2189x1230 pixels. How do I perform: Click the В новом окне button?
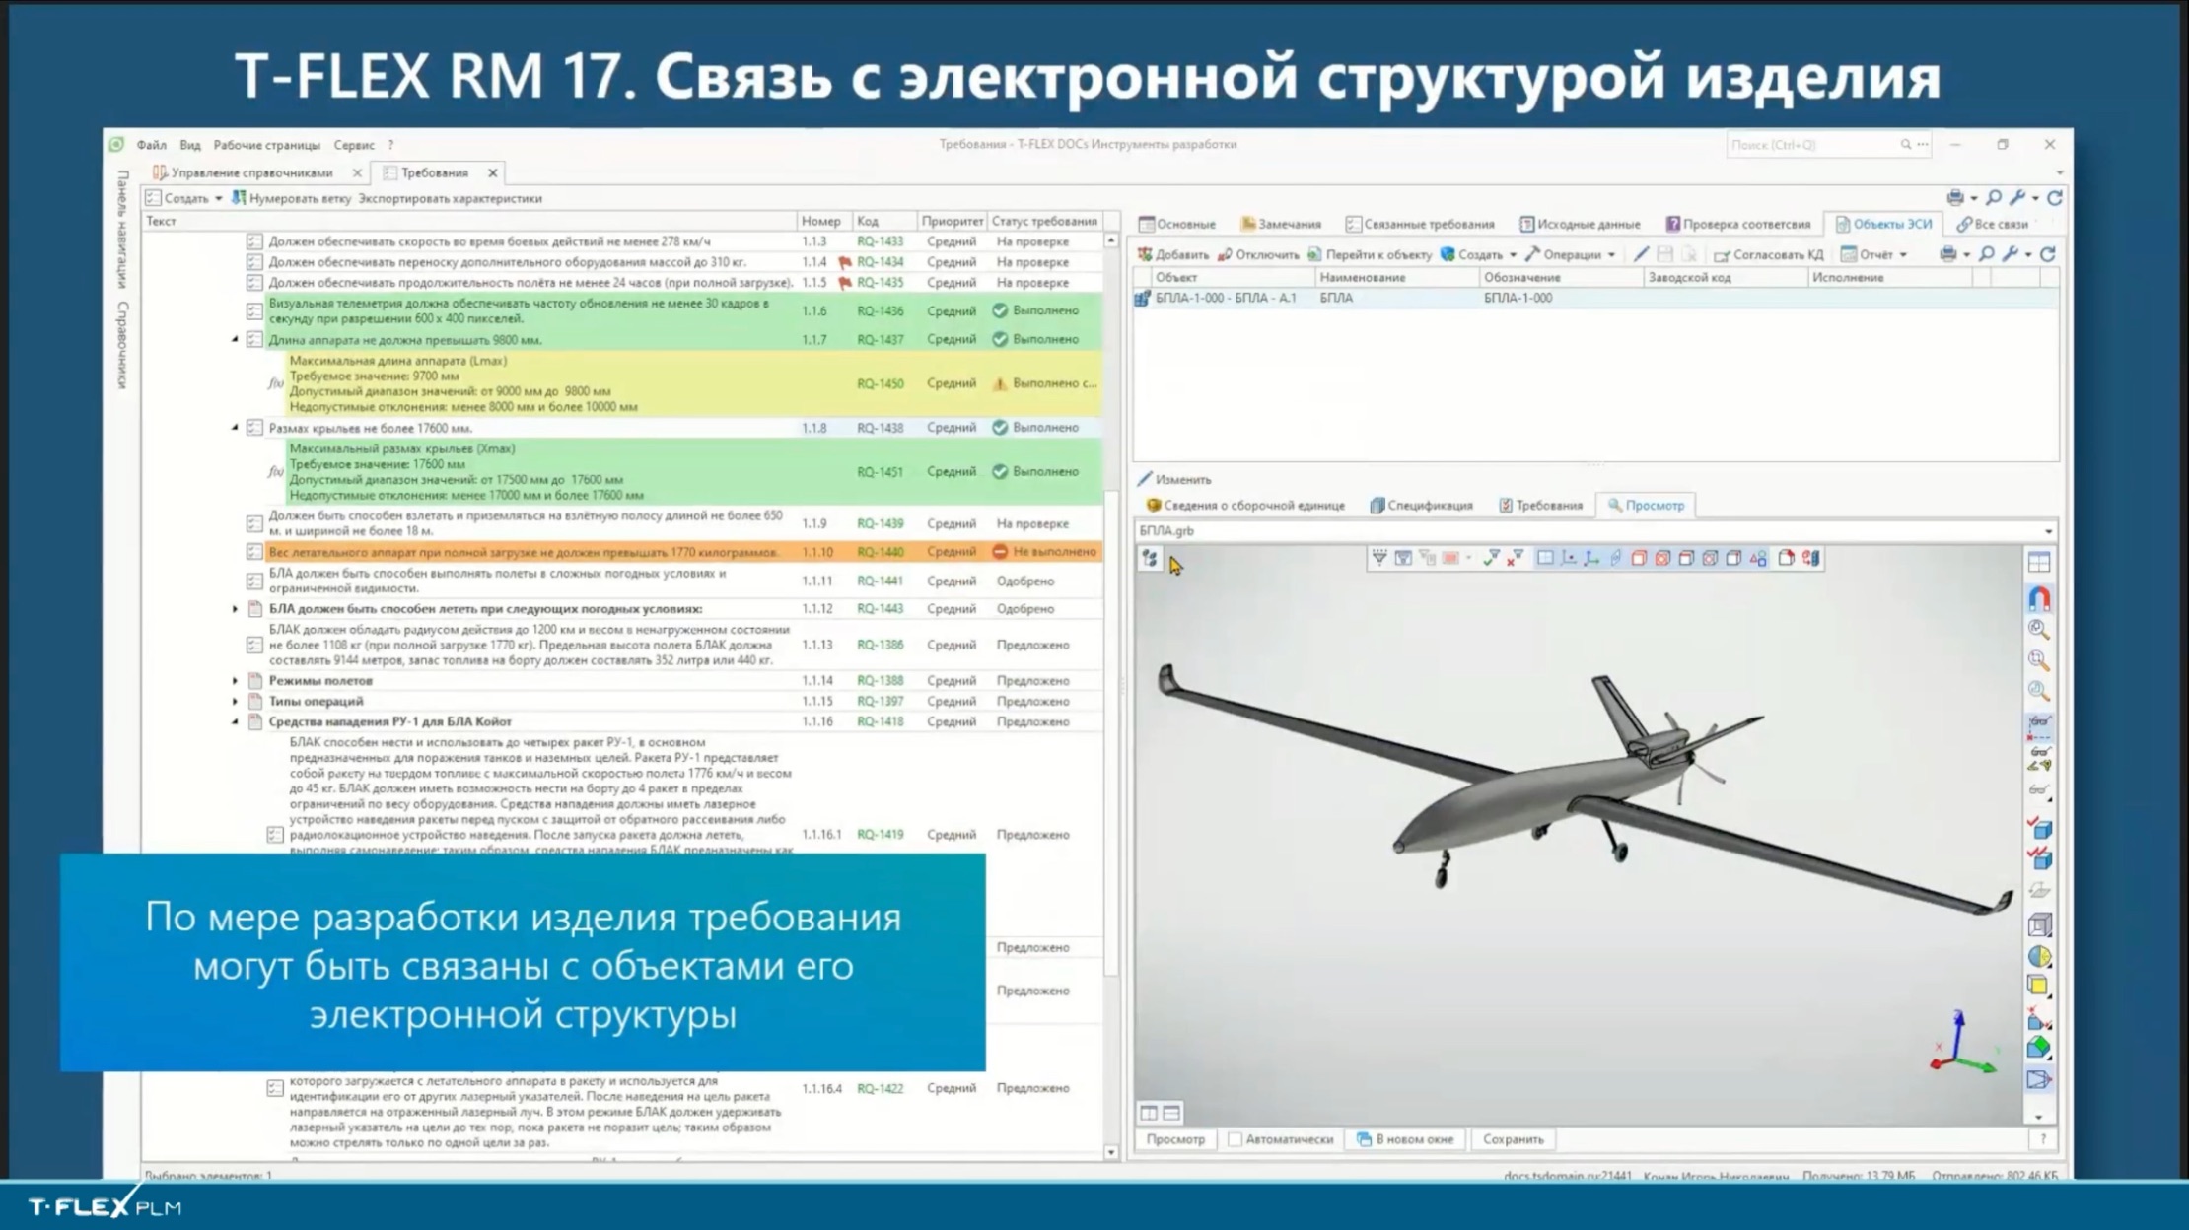coord(1405,1139)
